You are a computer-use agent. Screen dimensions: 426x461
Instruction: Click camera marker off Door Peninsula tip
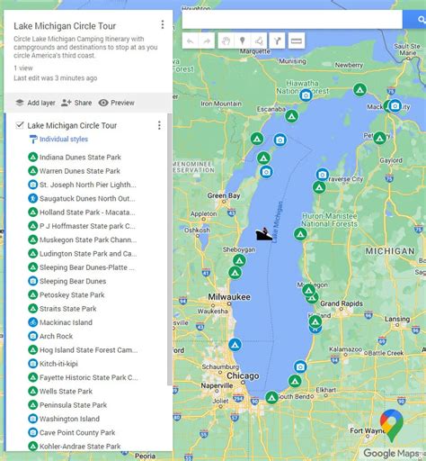[x=280, y=140]
